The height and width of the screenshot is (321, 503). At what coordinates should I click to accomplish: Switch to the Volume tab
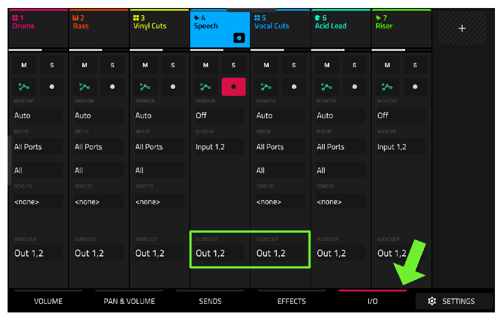[x=48, y=301]
